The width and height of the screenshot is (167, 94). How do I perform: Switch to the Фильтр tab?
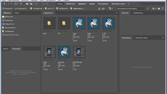[x=6, y=49]
